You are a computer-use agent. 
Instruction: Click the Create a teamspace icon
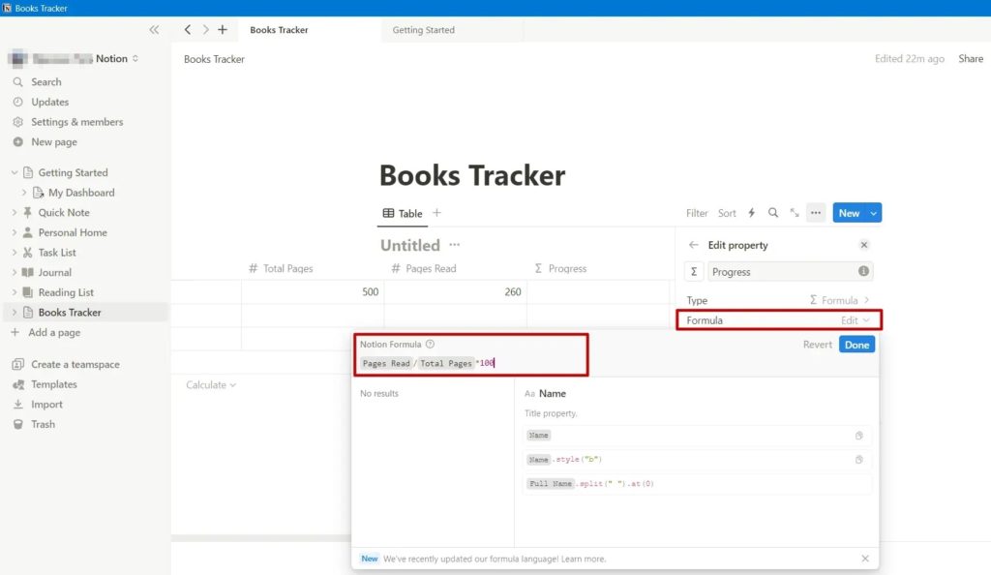[x=17, y=365]
